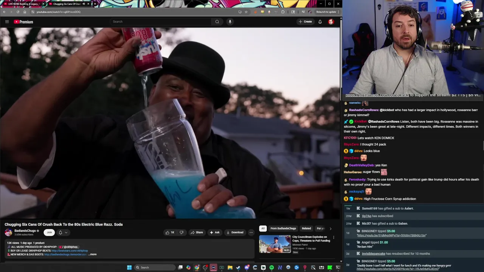Expand the description with ...more
The width and height of the screenshot is (484, 272).
point(93,254)
